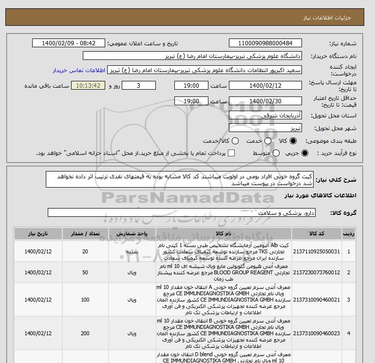
Task: Click the countdown timer 10:13:42
Action: 88,85
